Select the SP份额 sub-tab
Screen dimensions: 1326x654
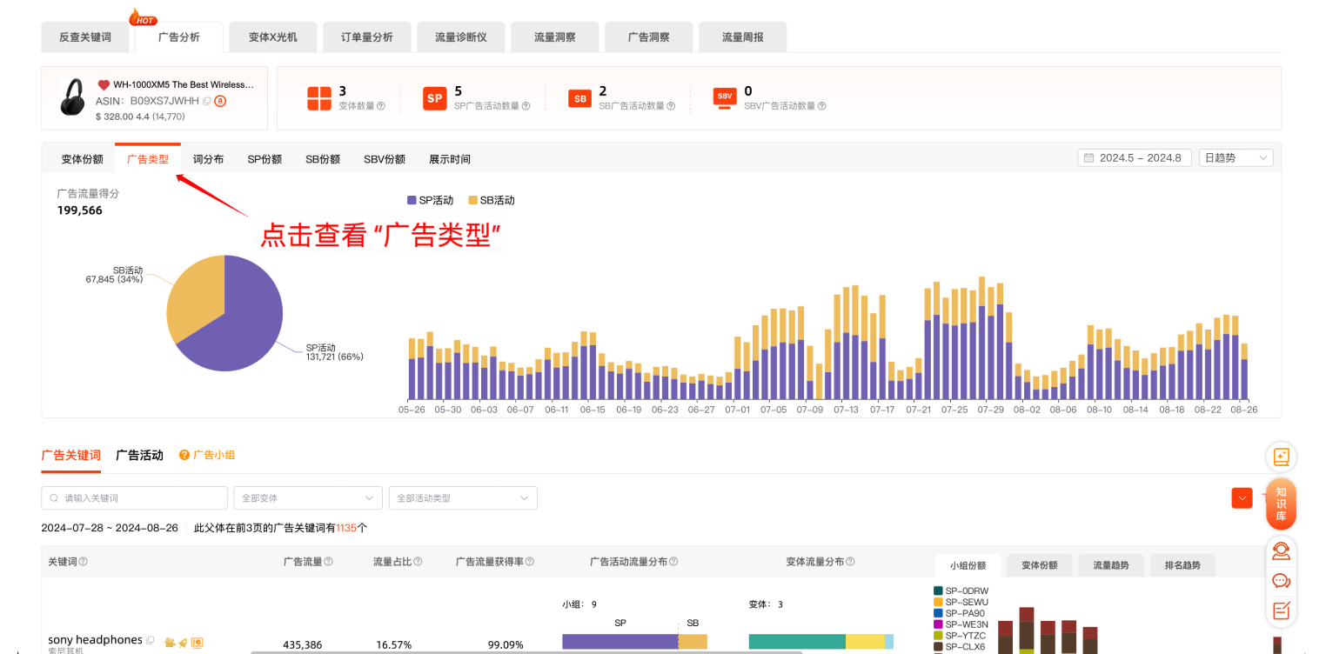coord(265,159)
